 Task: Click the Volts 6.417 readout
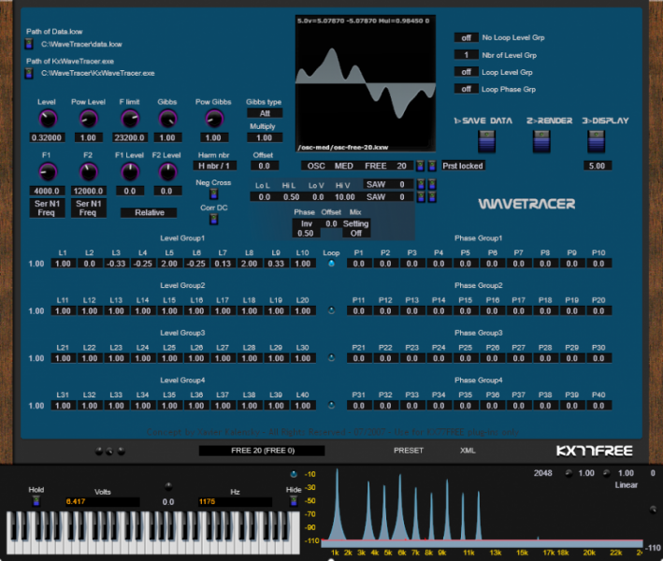[x=102, y=502]
